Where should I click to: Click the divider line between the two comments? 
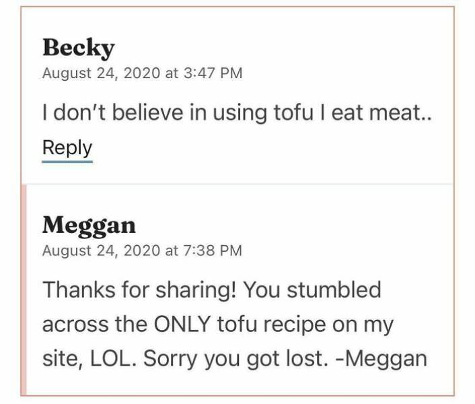(237, 184)
